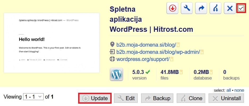
Task: Click the X uninstall icon button
Action: click(x=230, y=8)
